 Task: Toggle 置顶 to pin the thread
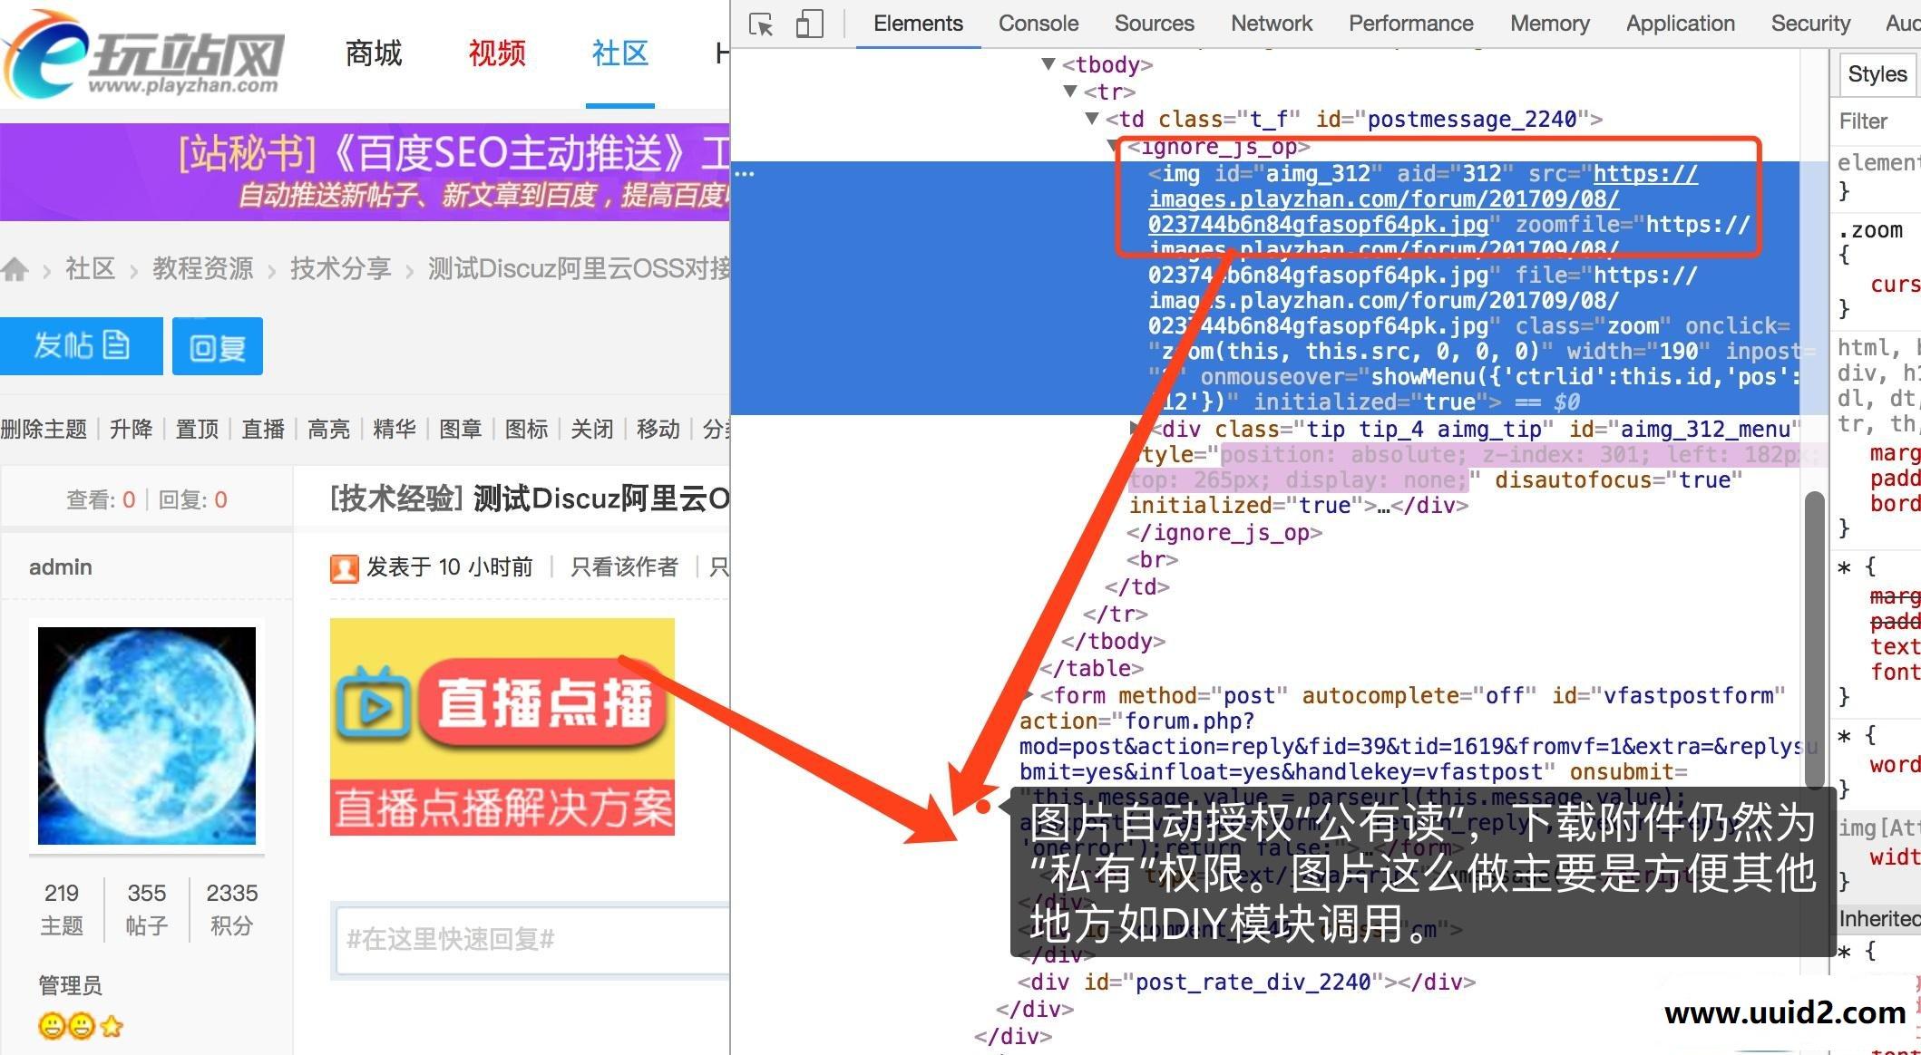click(x=196, y=428)
